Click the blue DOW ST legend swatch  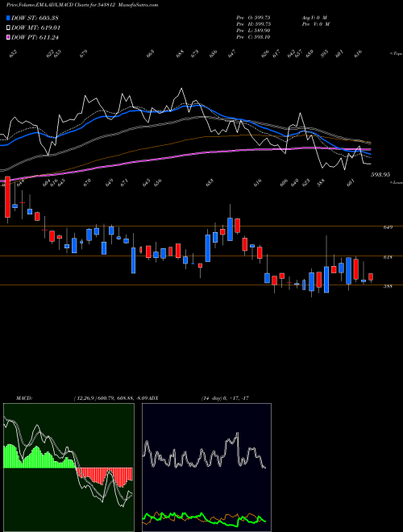[x=8, y=18]
